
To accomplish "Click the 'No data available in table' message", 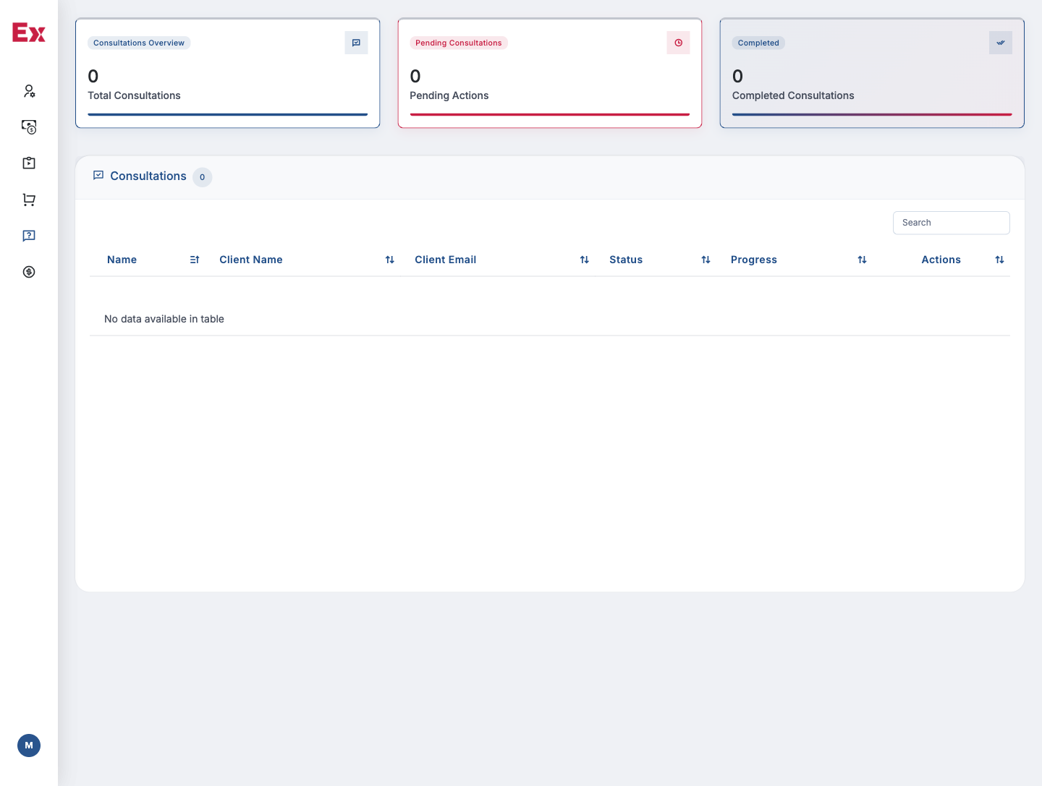I will 164,319.
